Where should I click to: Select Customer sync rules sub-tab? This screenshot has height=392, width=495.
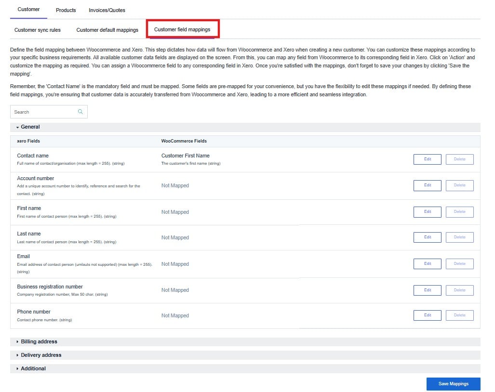tap(37, 30)
